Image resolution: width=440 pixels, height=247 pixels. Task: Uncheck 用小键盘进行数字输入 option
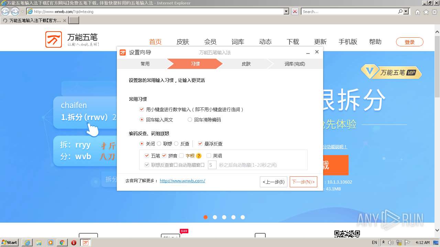click(x=142, y=109)
